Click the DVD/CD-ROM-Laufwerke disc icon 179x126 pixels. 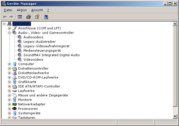pyautogui.click(x=15, y=77)
